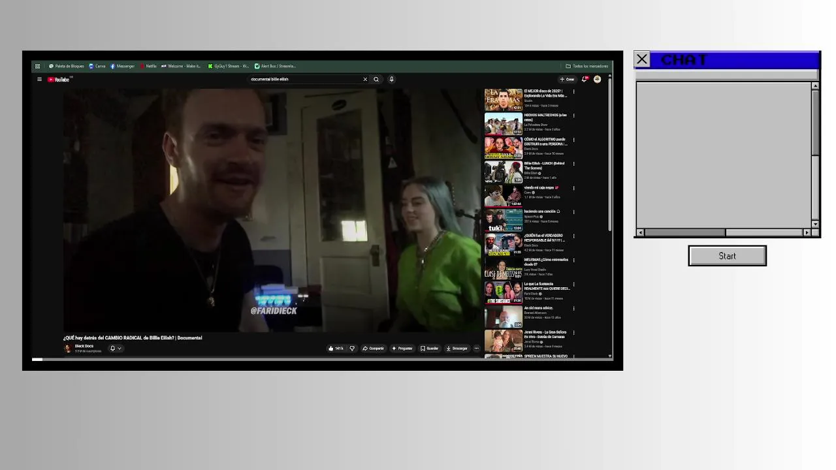The width and height of the screenshot is (836, 470).
Task: Open the browser apps grid icon
Action: tap(37, 66)
